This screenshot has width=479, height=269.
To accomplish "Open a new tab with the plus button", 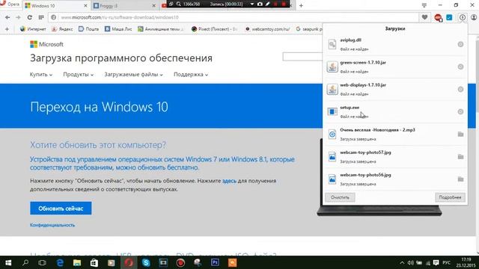I will (301, 5).
